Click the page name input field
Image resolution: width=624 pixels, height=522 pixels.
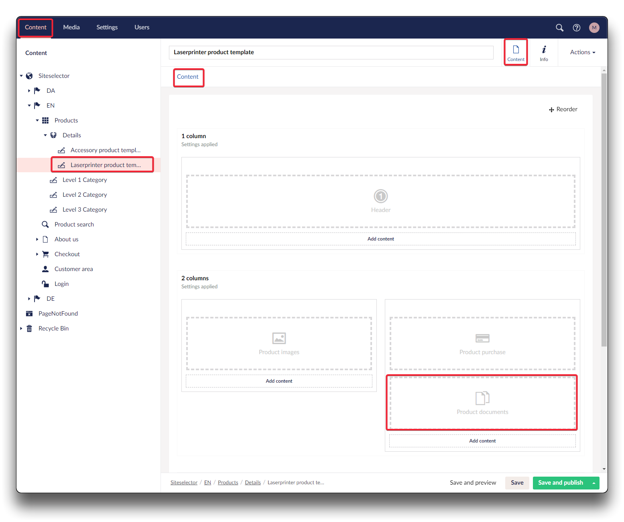[331, 52]
